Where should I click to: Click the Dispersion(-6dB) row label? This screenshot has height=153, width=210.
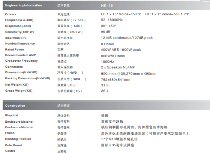click(18, 26)
